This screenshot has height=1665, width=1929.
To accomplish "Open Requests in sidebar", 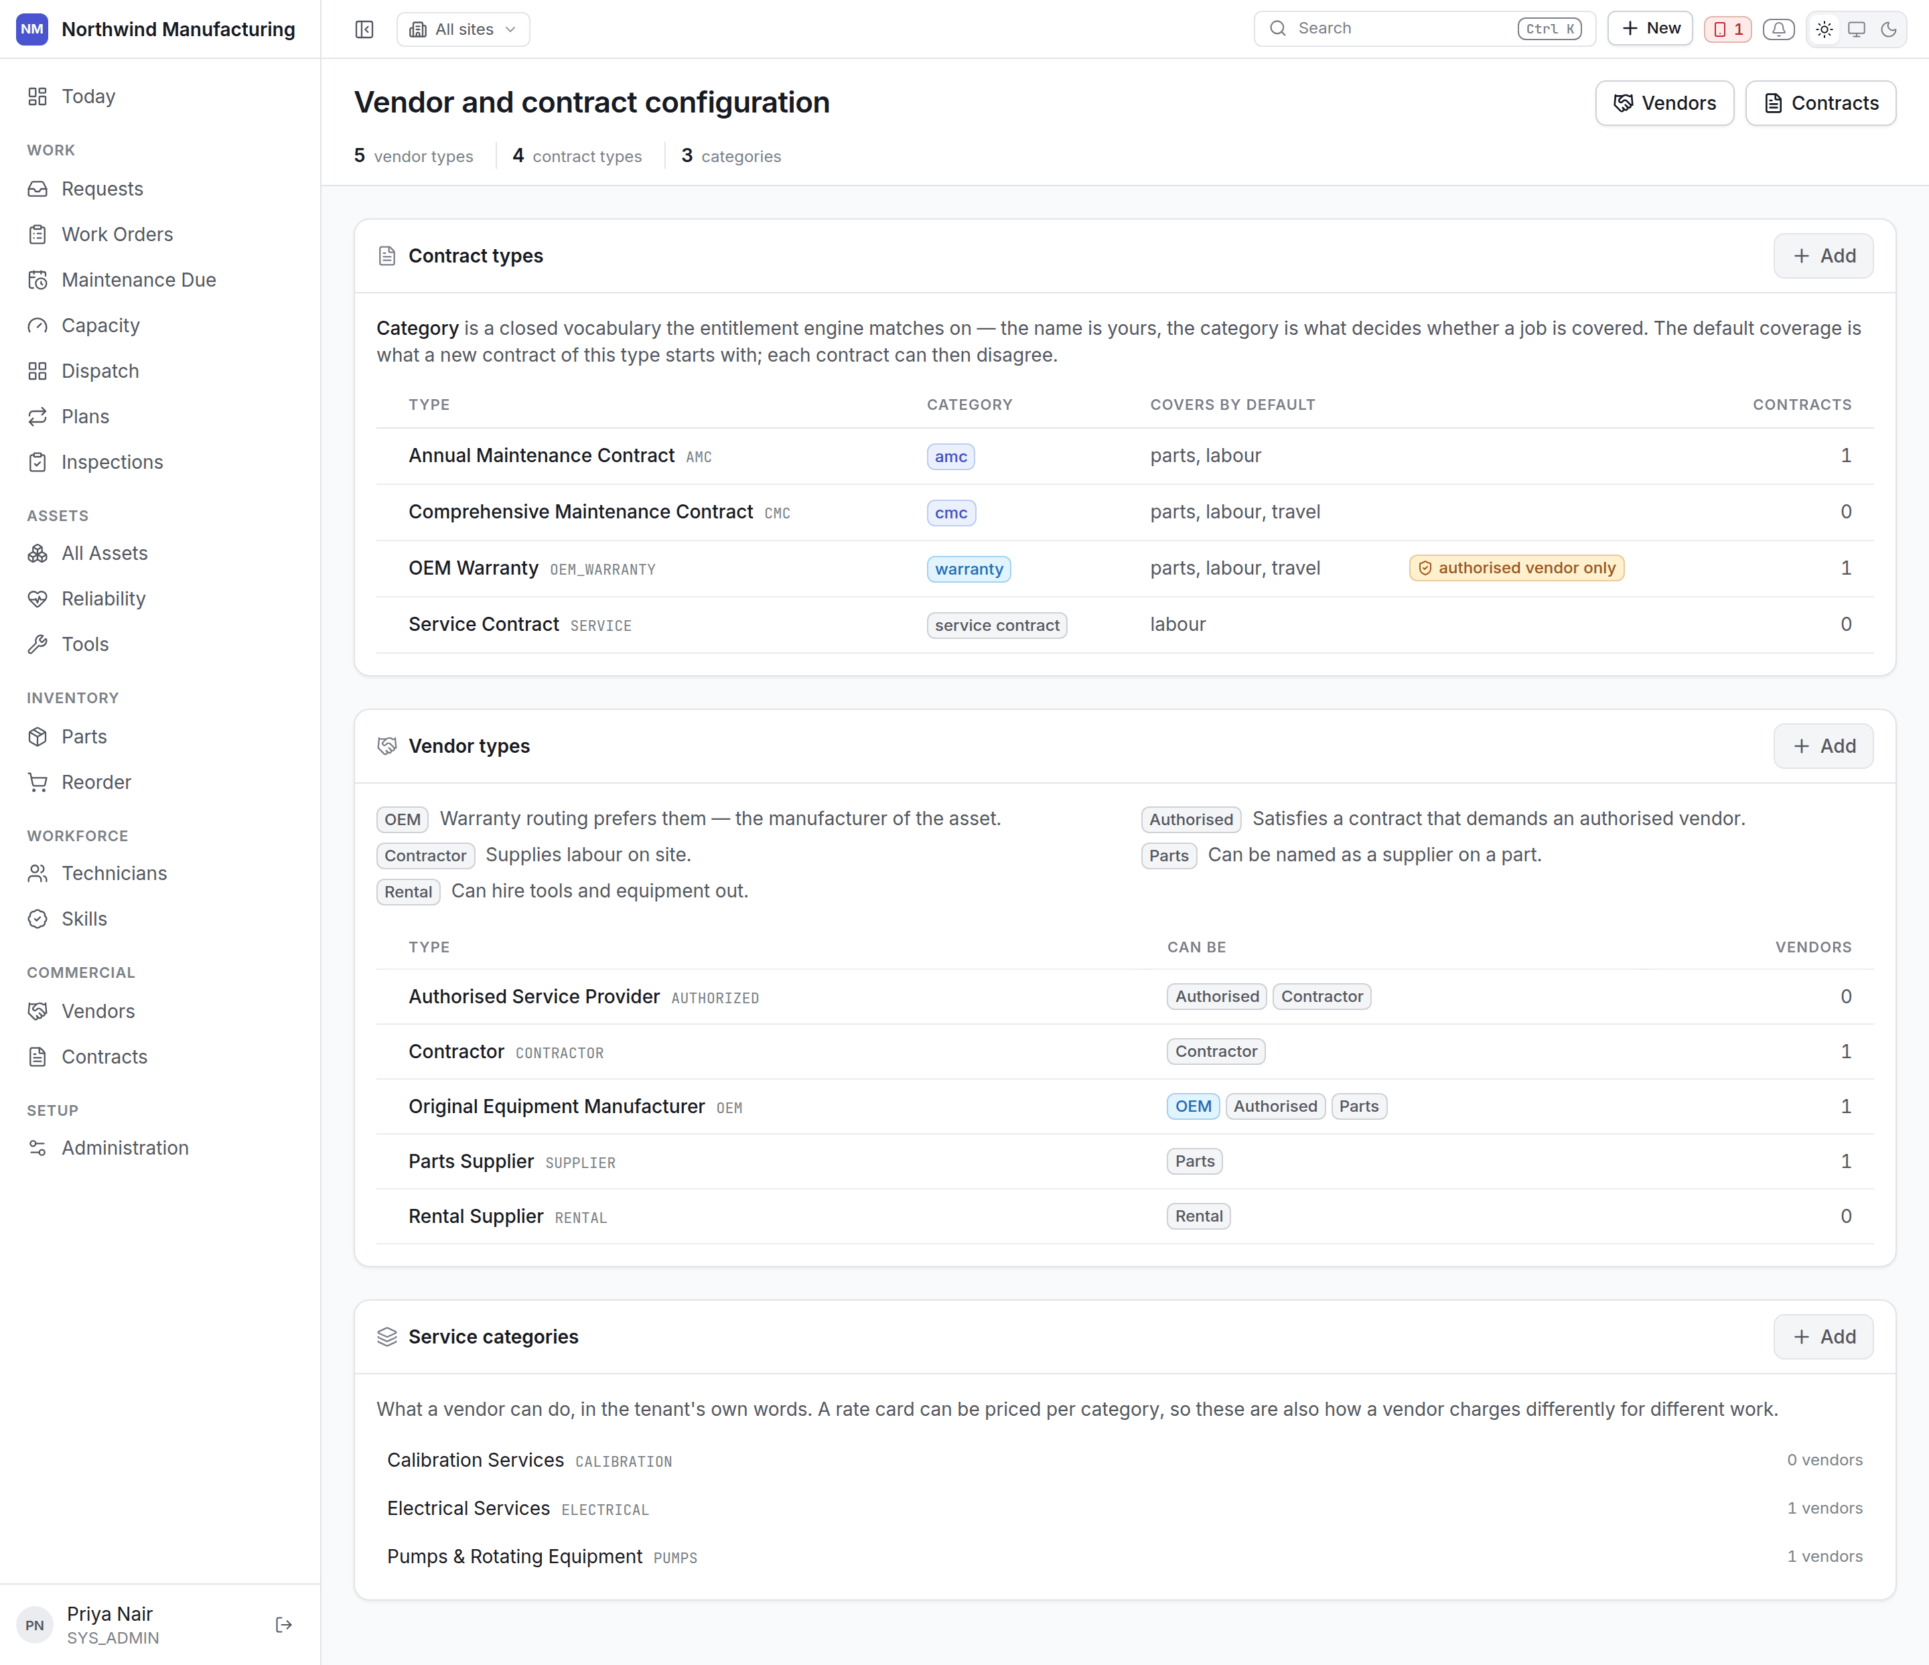I will (x=160, y=189).
